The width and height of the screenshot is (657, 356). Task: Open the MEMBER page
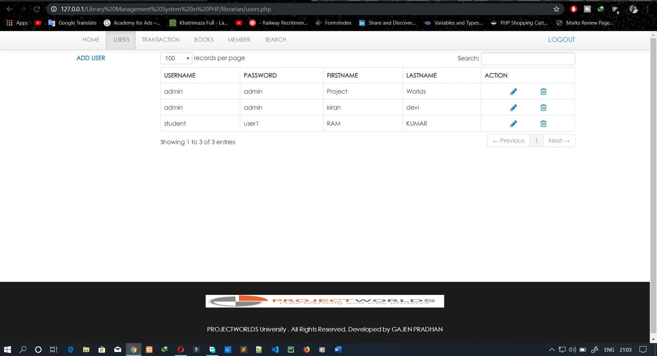tap(239, 40)
